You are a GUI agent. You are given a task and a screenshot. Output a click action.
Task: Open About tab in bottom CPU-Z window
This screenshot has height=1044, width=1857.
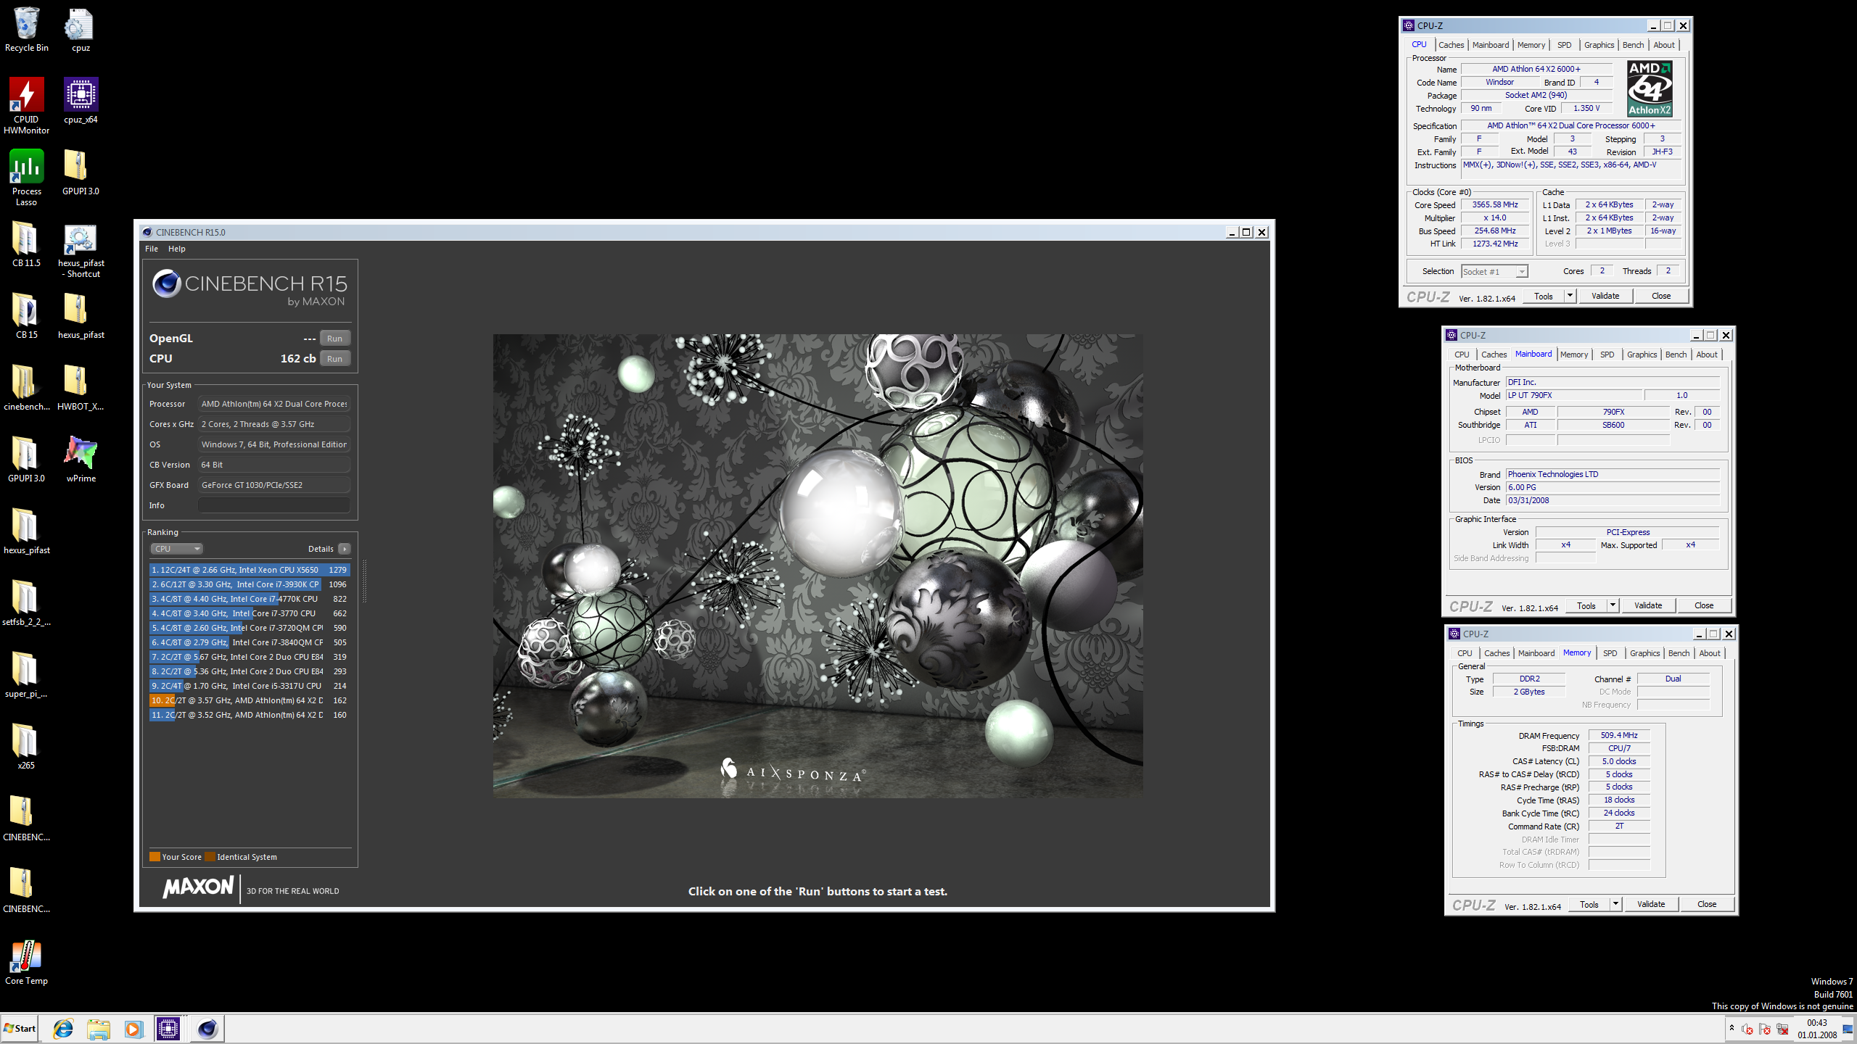pos(1709,653)
